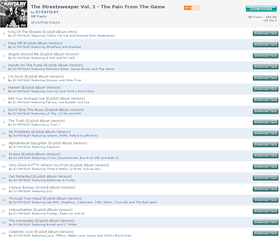Screen dimensions: 280x237
Task: Open artist link featuring D12
Action: pyautogui.click(x=33, y=191)
